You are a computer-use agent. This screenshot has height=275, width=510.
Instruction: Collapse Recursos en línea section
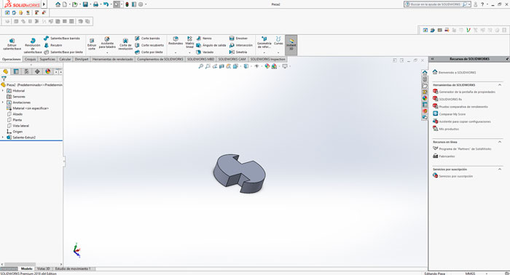coord(500,142)
